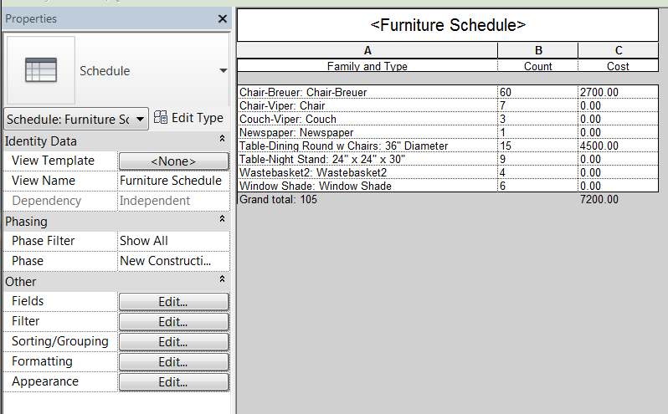Viewport: 668px width, 414px height.
Task: Open the Fields Edit button
Action: (173, 301)
